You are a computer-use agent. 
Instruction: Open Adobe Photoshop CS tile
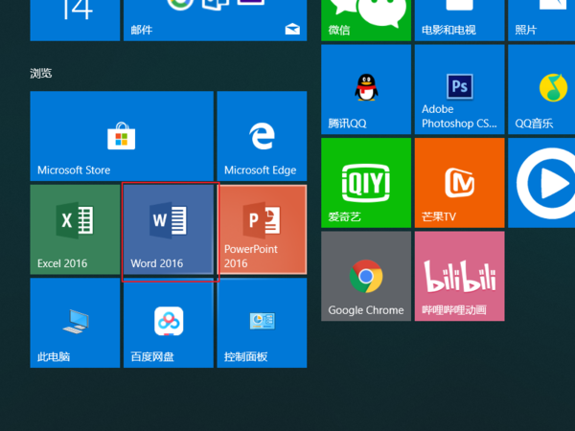(x=459, y=89)
